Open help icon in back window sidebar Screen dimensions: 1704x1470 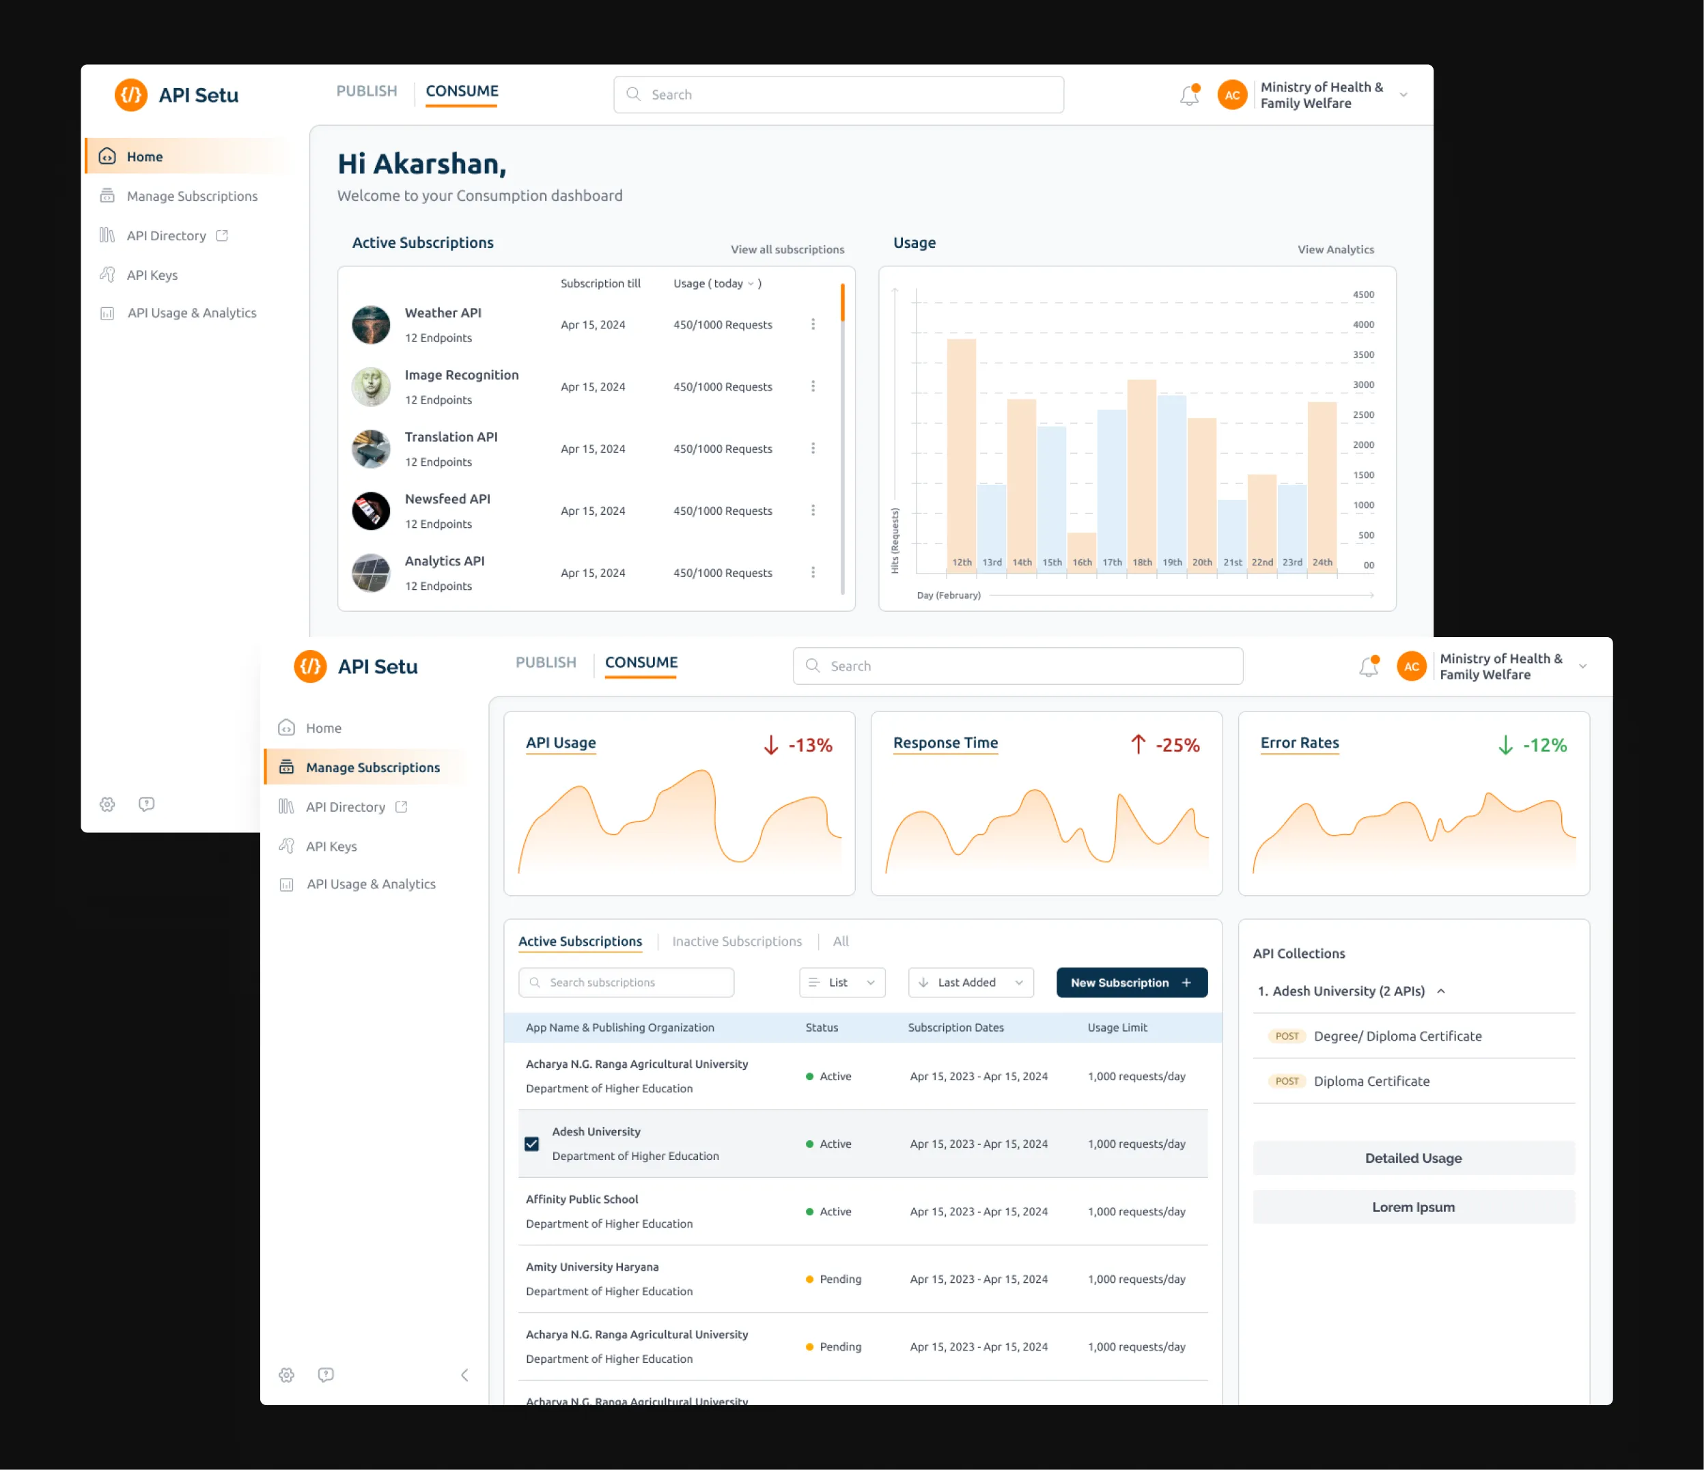[146, 804]
